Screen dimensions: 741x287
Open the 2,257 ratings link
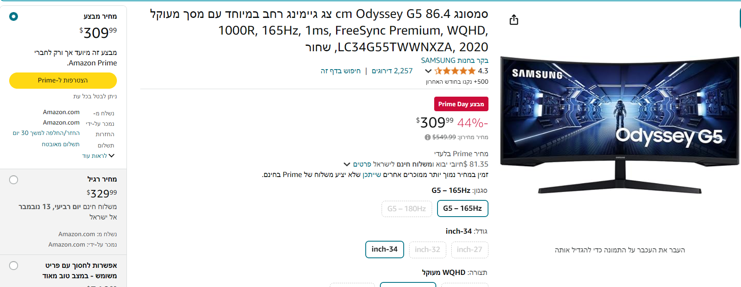tap(392, 71)
